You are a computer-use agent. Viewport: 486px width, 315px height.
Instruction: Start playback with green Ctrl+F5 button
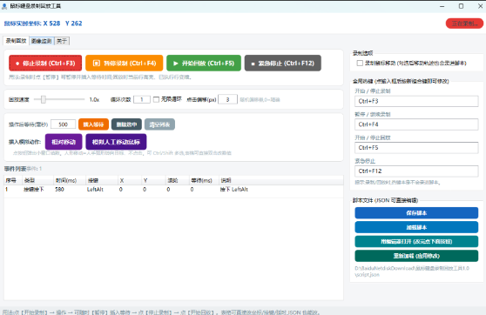[204, 64]
